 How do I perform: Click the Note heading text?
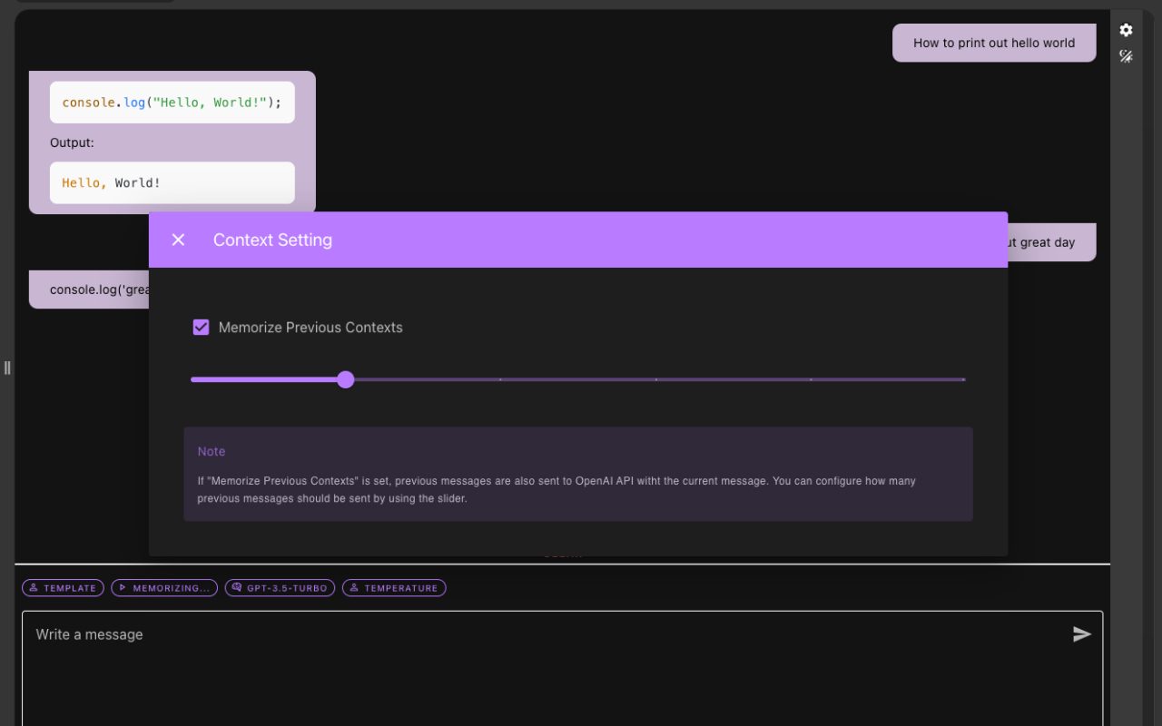coord(212,451)
